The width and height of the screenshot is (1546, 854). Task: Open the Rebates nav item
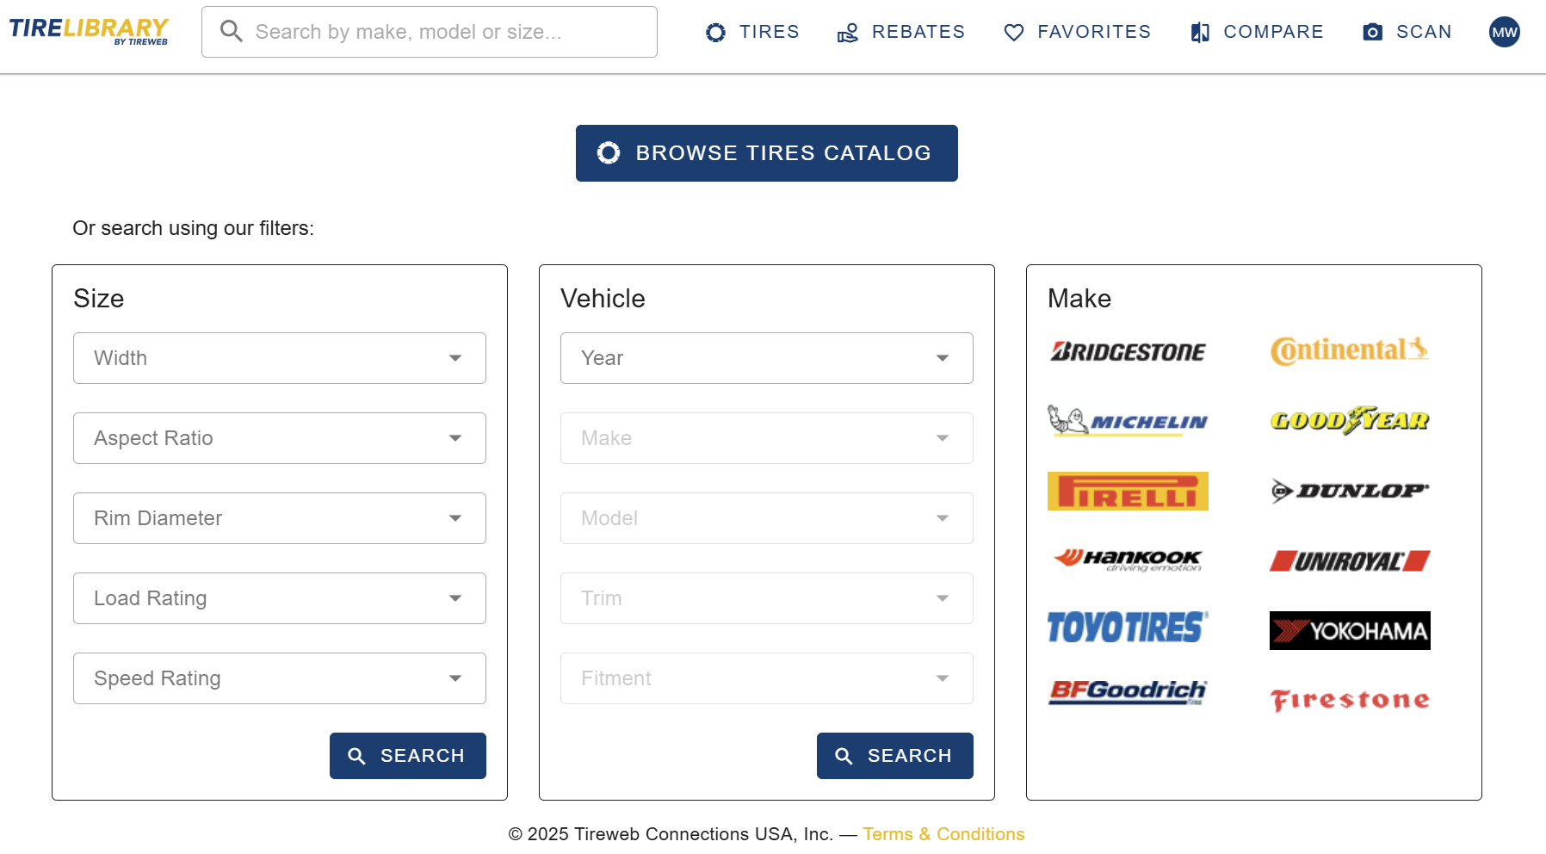pyautogui.click(x=901, y=32)
